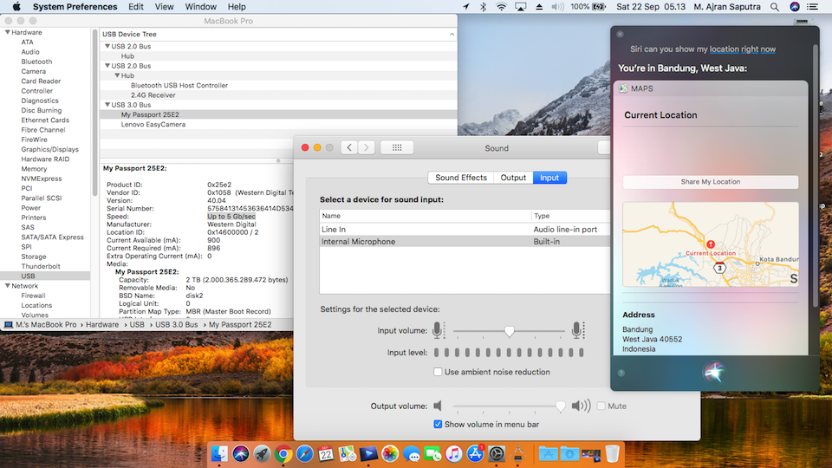Open AirPlay display menu icon

pos(520,7)
